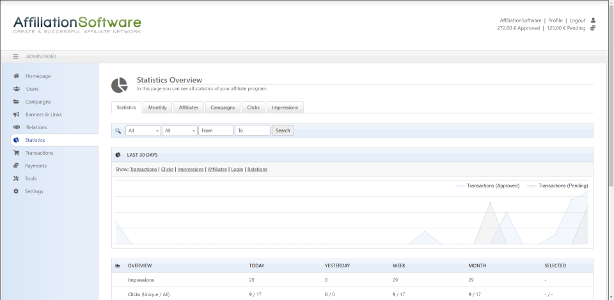The image size is (614, 300).
Task: Show Transactions in the chart
Action: [x=143, y=170]
